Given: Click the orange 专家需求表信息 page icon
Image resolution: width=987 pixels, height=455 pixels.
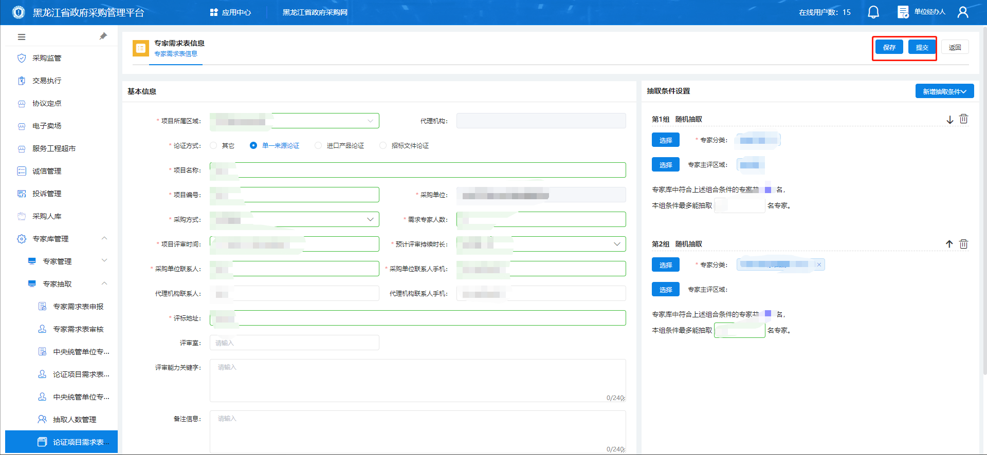Looking at the screenshot, I should (x=141, y=48).
